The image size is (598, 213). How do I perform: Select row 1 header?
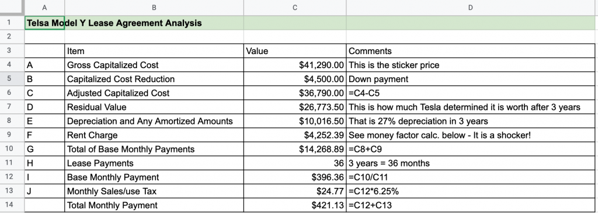click(x=9, y=23)
